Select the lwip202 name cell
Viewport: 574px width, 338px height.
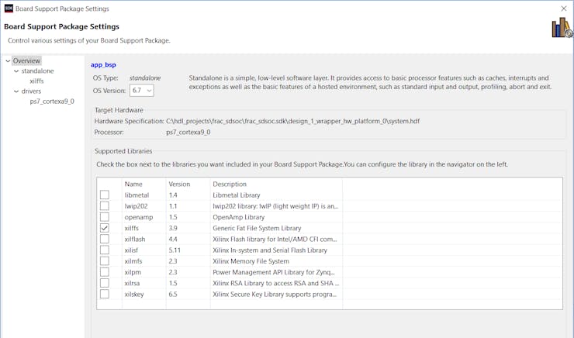(x=136, y=206)
